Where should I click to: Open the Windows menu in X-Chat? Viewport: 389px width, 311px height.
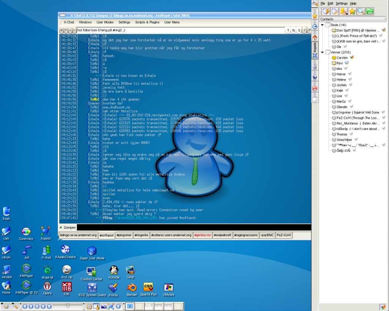[85, 22]
